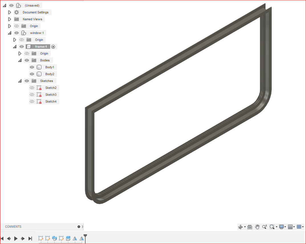Toggle visibility of the Bodies folder
The image size is (306, 244).
coord(27,60)
